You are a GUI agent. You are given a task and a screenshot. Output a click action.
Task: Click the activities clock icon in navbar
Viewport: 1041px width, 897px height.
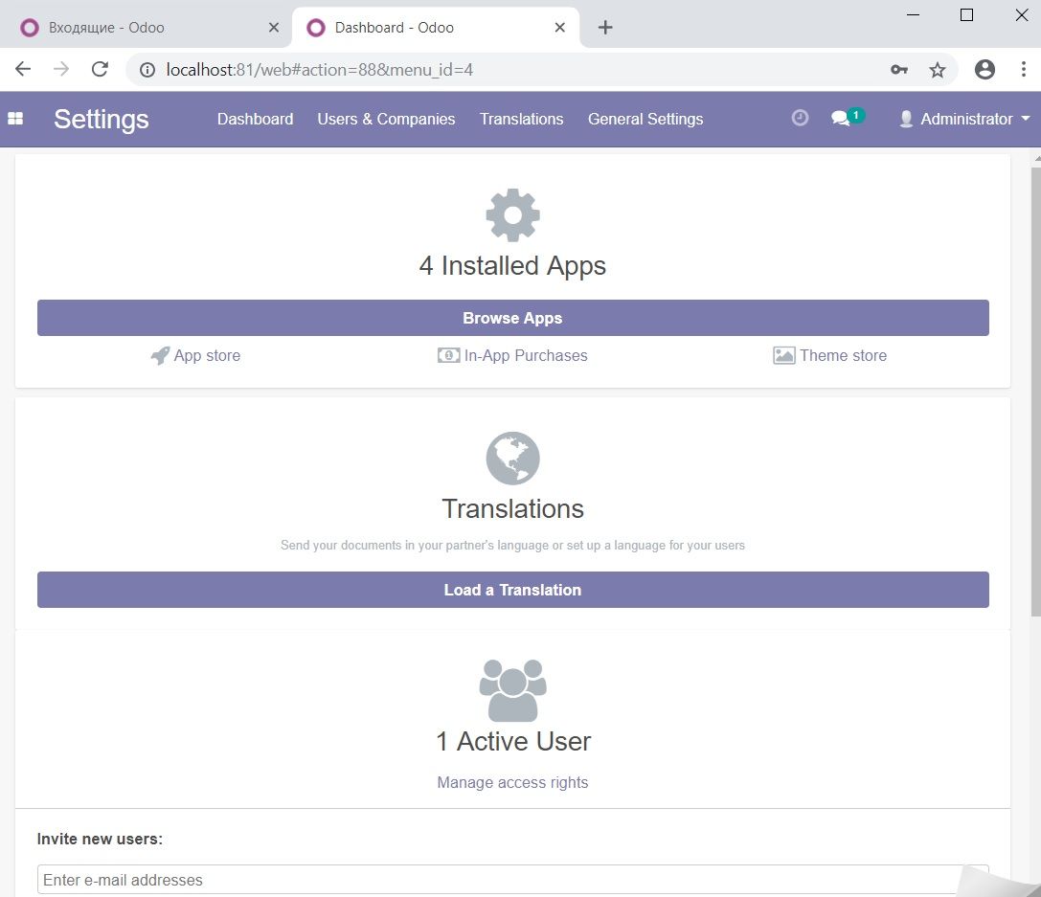click(x=800, y=118)
